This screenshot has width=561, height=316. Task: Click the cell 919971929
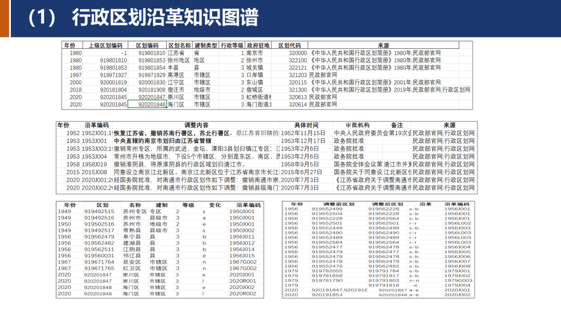152,75
